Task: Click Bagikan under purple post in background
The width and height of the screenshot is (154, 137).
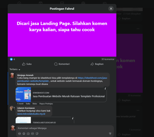Action: tap(124, 100)
